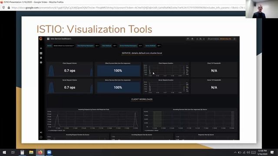
Task: Click the network icon in the system tray
Action: tap(244, 153)
